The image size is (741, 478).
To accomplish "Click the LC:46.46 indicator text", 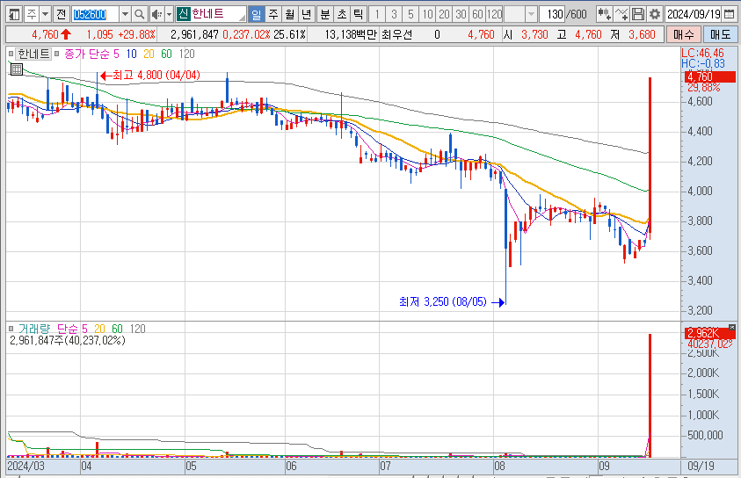I will 702,54.
